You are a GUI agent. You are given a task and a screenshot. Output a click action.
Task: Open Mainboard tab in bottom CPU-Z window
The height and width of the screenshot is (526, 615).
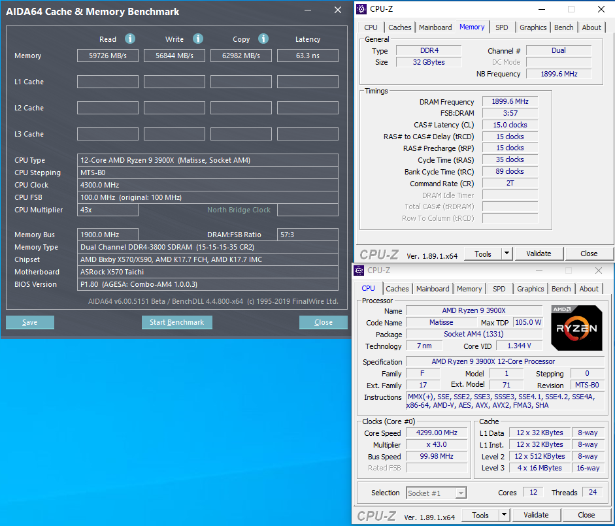[433, 289]
